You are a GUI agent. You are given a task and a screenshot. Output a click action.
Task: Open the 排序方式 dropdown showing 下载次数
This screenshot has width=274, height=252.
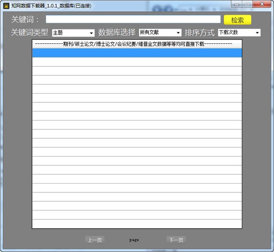[x=239, y=32]
